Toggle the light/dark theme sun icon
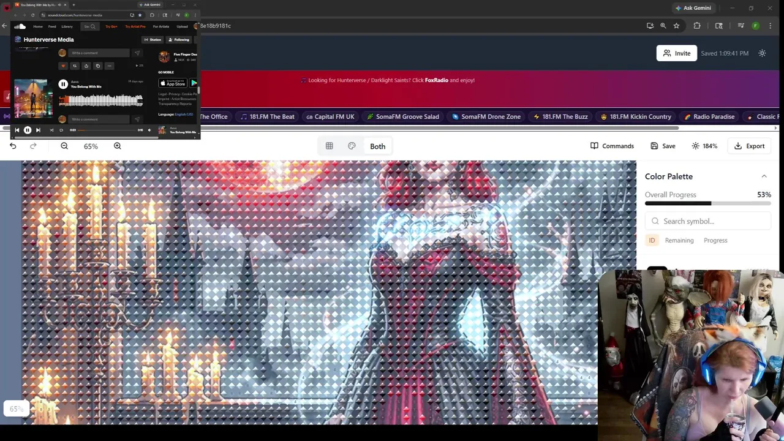 point(762,53)
